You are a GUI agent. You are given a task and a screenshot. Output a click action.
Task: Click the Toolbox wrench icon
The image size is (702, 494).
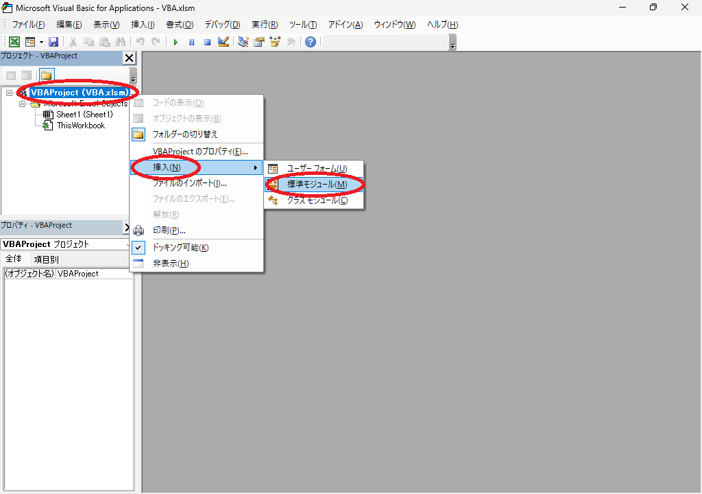pos(291,42)
